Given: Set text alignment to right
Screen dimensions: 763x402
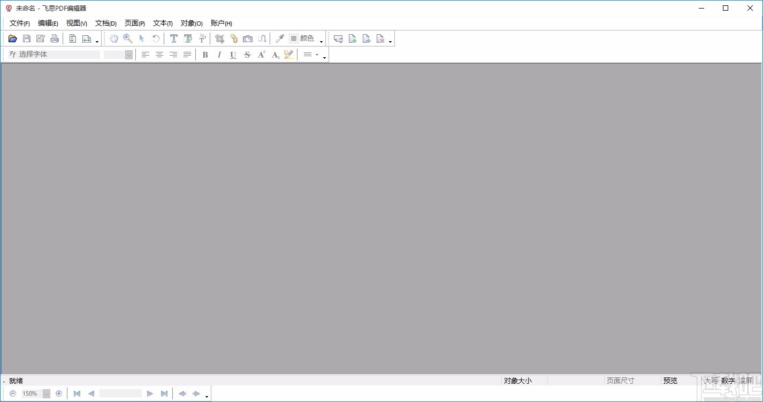Looking at the screenshot, I should point(173,55).
